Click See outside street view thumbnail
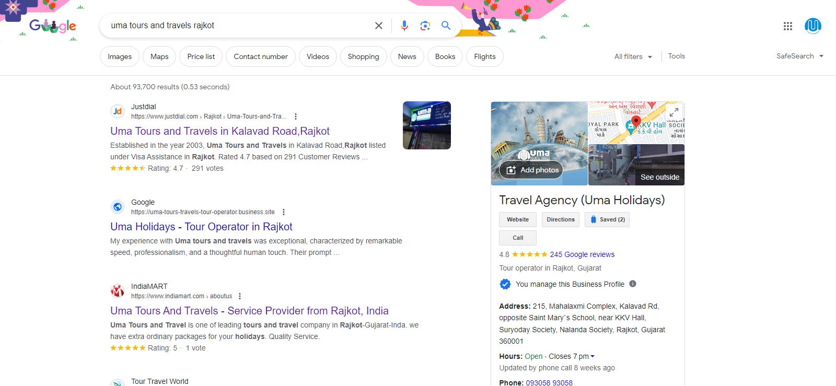 click(636, 165)
